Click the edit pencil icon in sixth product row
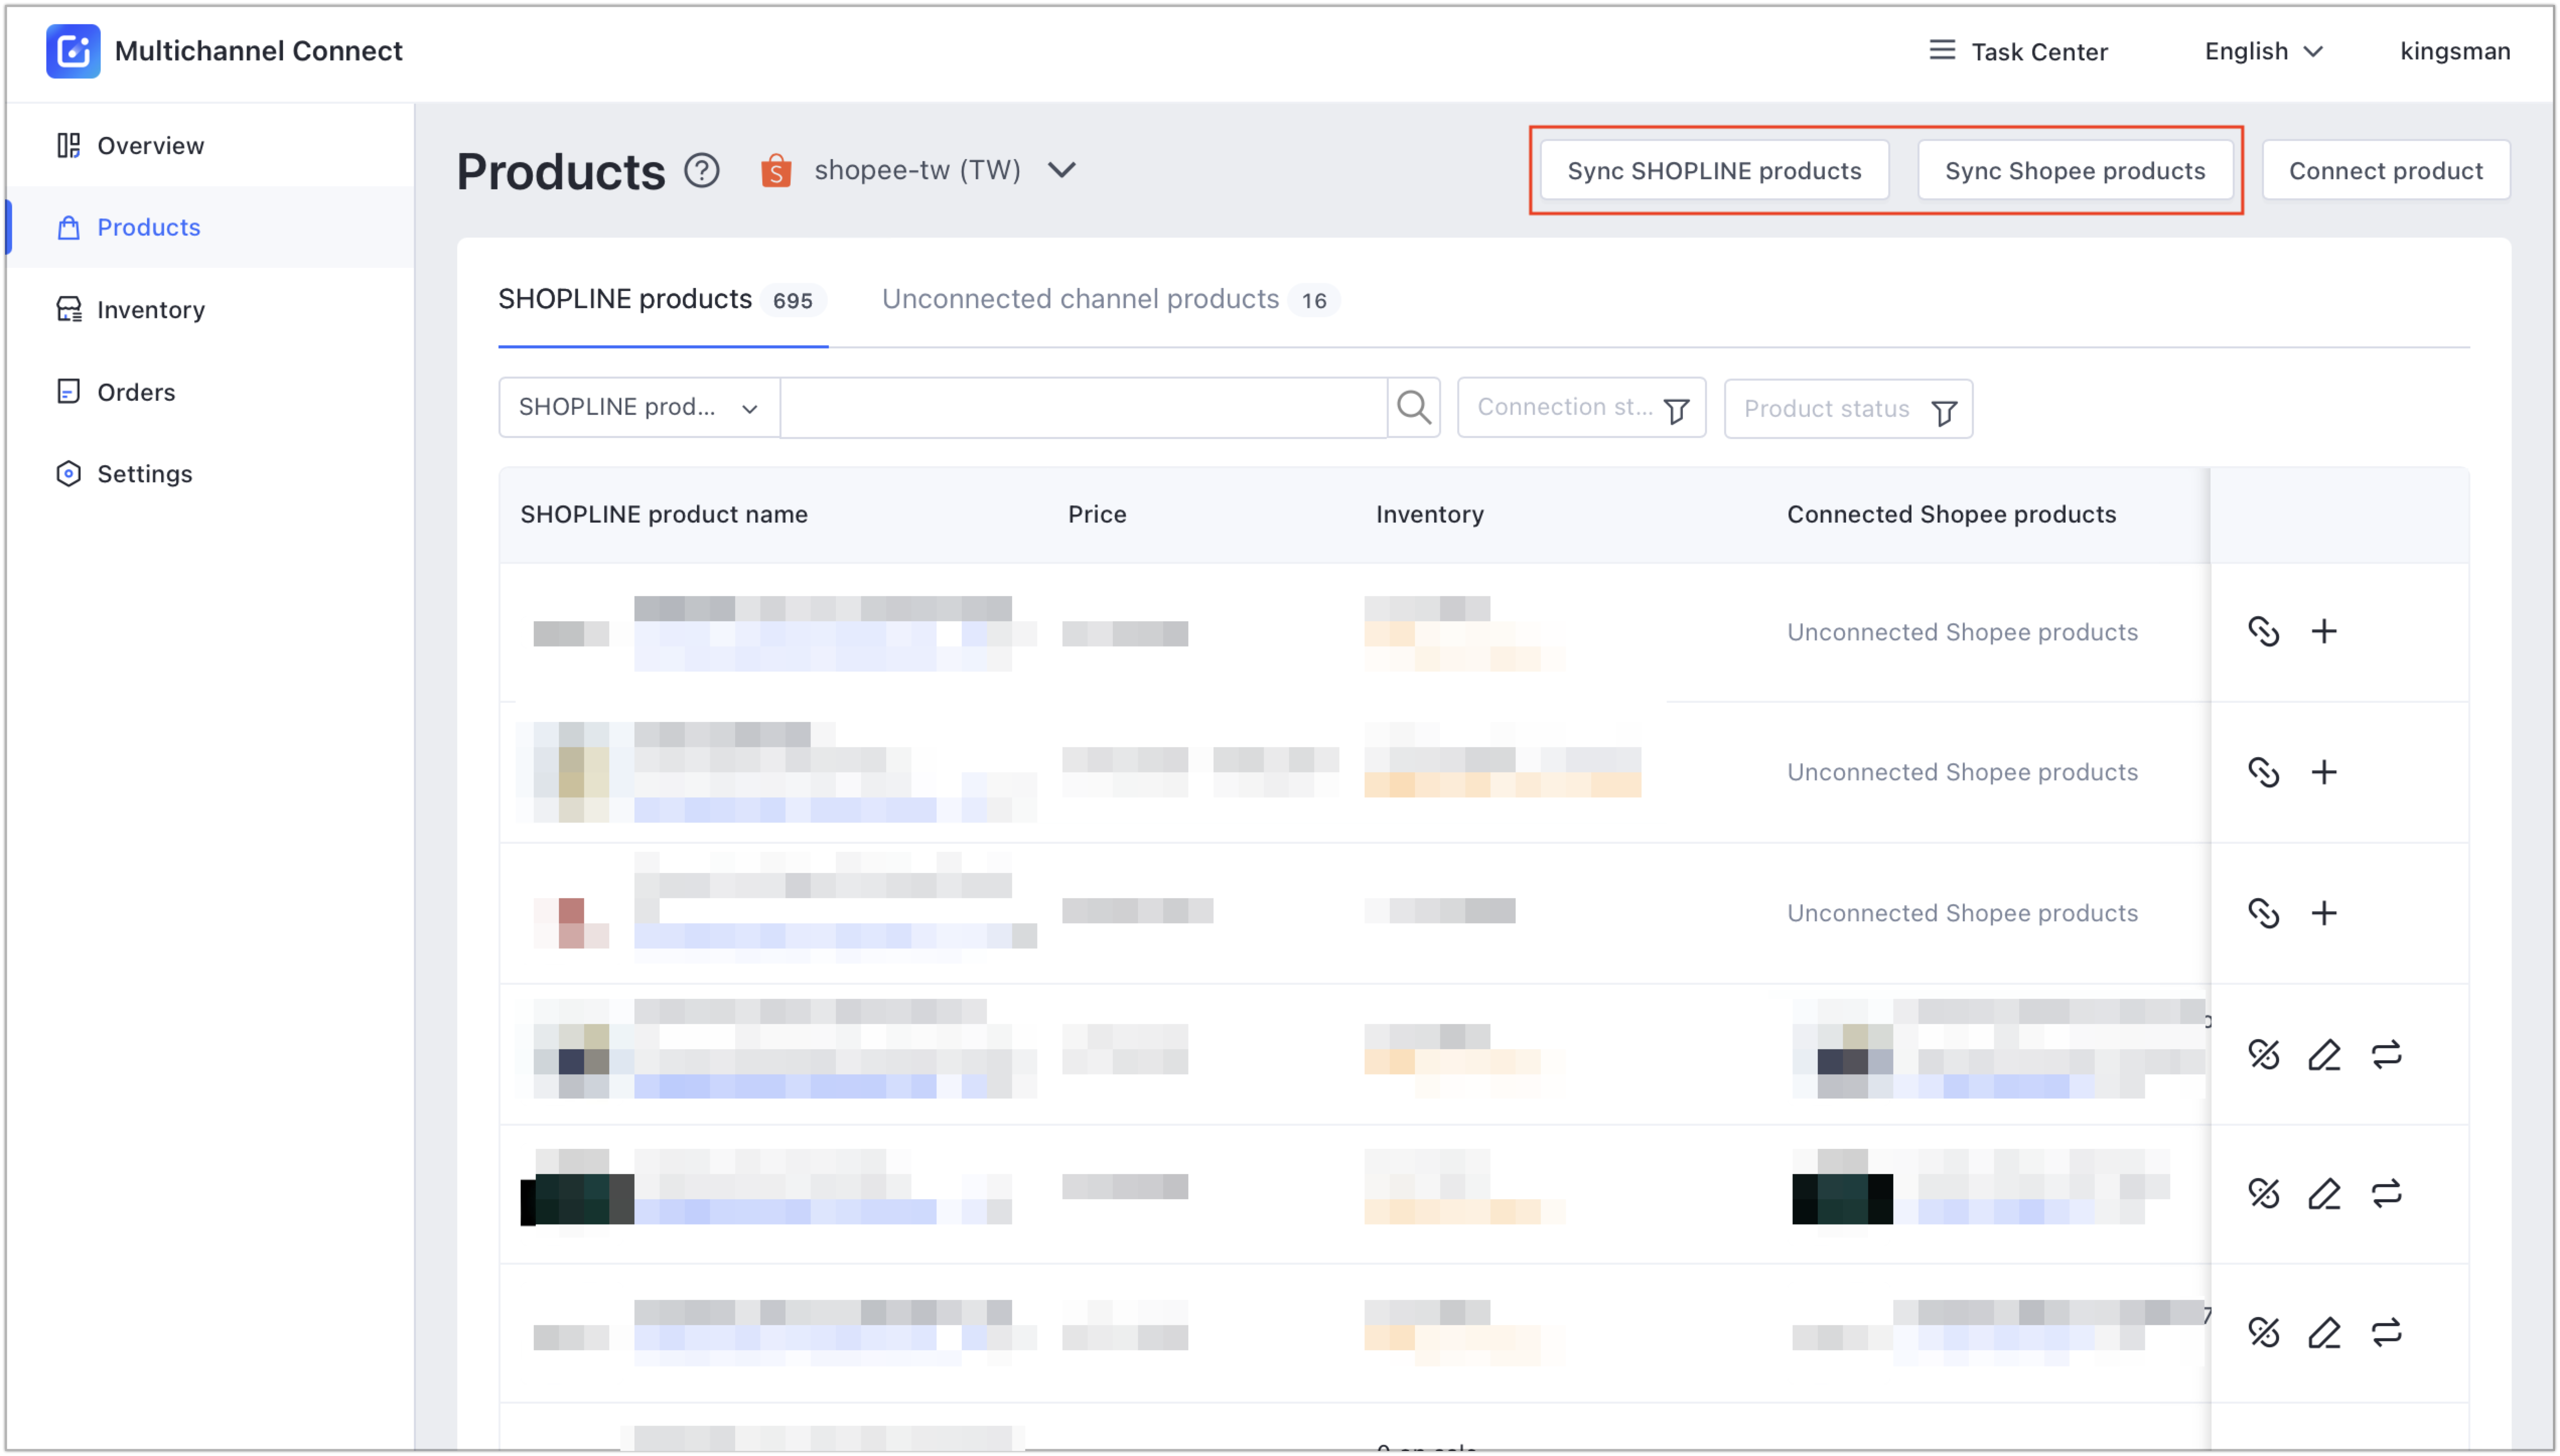This screenshot has width=2560, height=1456. [2324, 1332]
